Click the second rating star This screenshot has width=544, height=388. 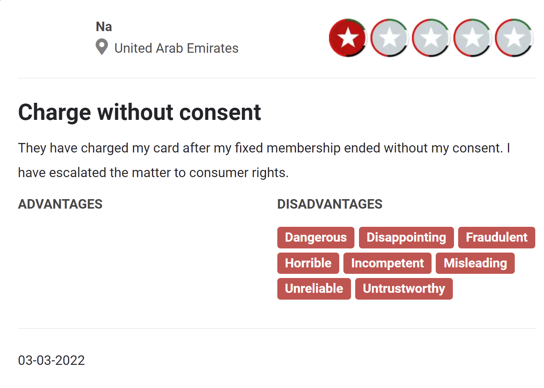pyautogui.click(x=389, y=38)
